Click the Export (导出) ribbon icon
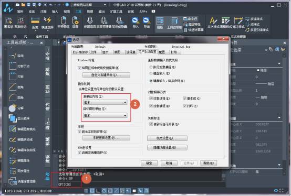 pyautogui.click(x=147, y=20)
